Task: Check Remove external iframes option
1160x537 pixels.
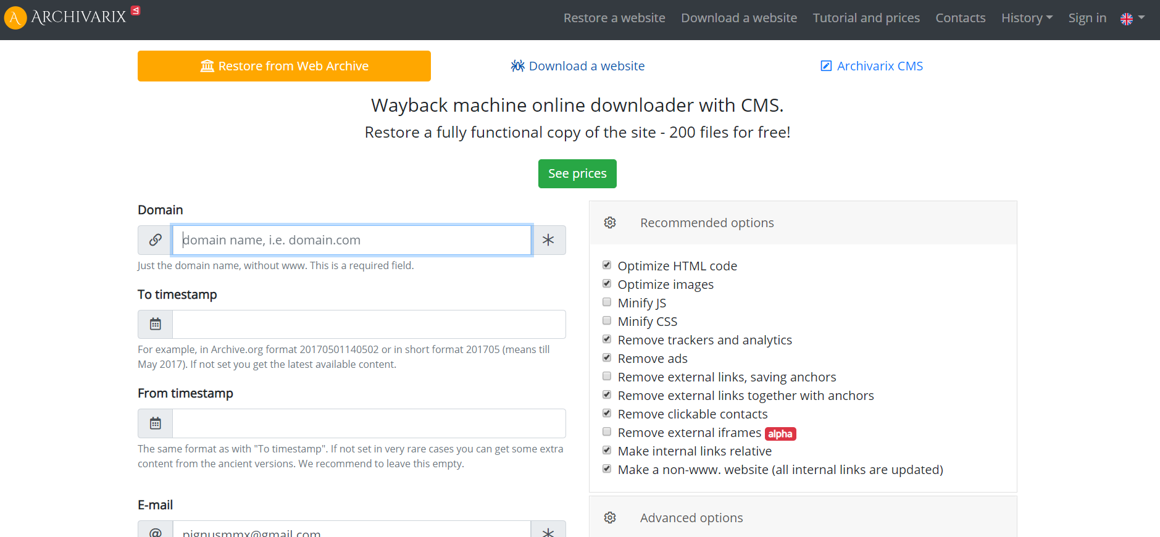Action: click(607, 432)
